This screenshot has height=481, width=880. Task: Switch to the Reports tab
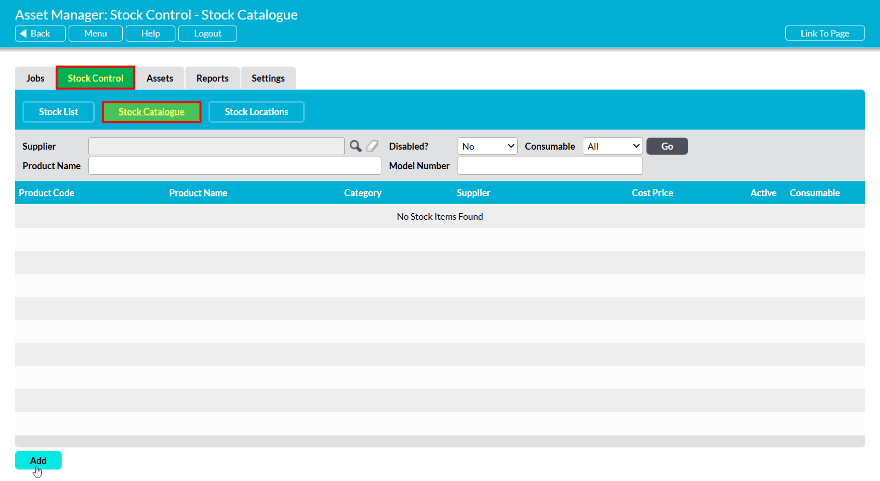[212, 78]
